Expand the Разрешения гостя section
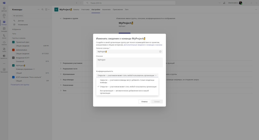Screen dimensions: 259x140 point(61,69)
